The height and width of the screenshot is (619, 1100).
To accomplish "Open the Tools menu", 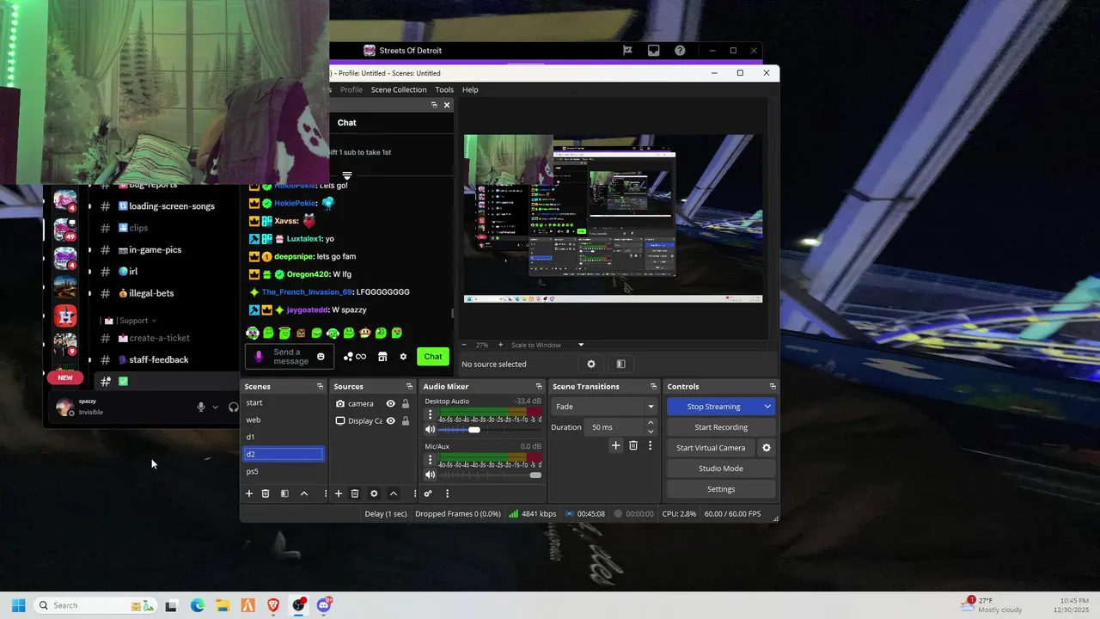I will [444, 89].
